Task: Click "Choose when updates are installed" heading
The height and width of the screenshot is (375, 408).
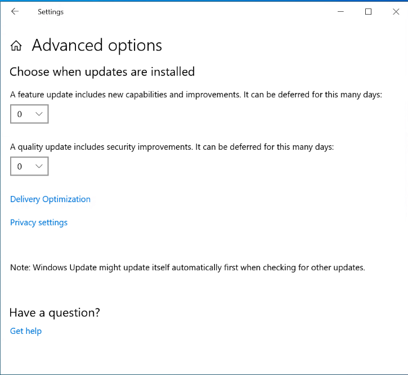Action: coord(102,72)
